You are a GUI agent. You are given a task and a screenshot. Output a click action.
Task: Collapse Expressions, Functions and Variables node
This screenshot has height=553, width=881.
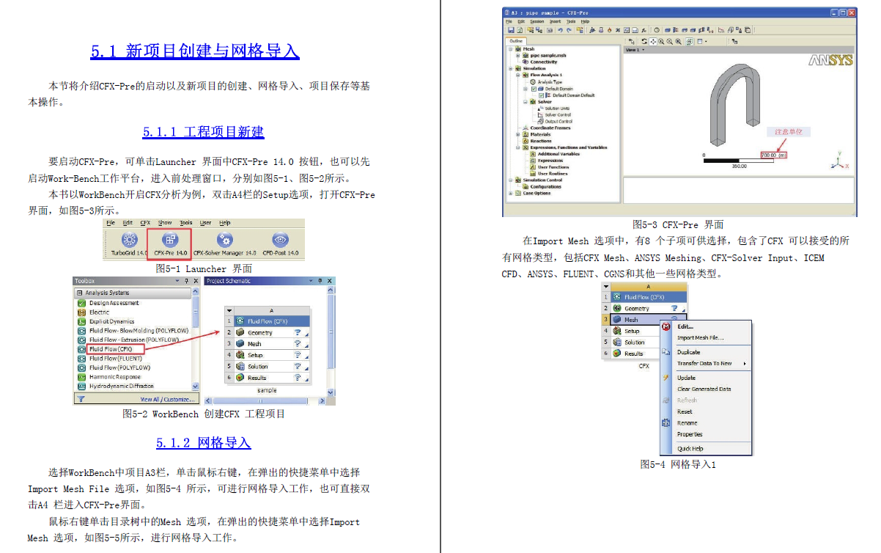518,147
